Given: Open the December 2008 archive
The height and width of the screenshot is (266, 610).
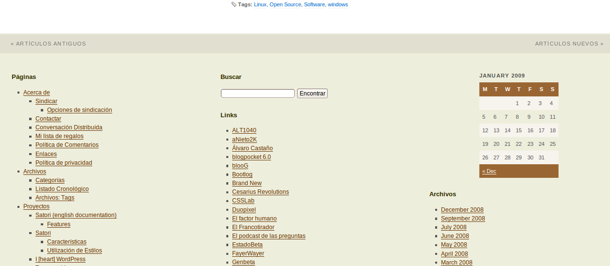Looking at the screenshot, I should point(462,210).
